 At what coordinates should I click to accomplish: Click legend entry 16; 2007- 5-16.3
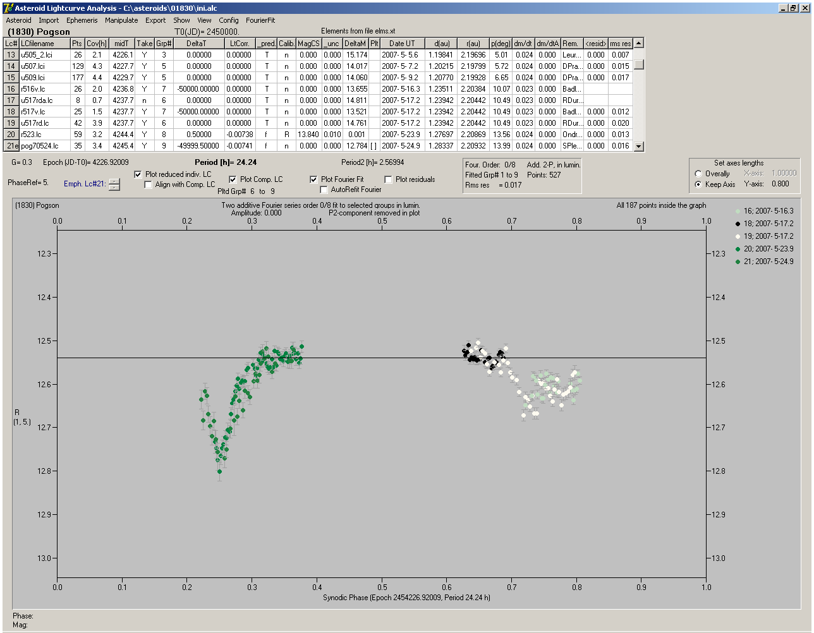coord(763,211)
